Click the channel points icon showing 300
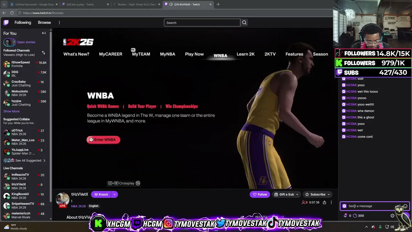Image resolution: width=412 pixels, height=232 pixels. (355, 216)
